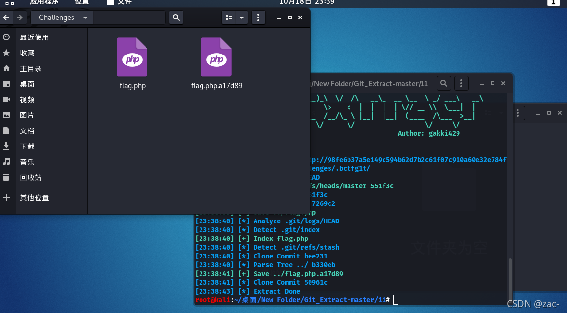Open the background window three-dot menu
Screen dimensions: 567x313
tap(518, 113)
